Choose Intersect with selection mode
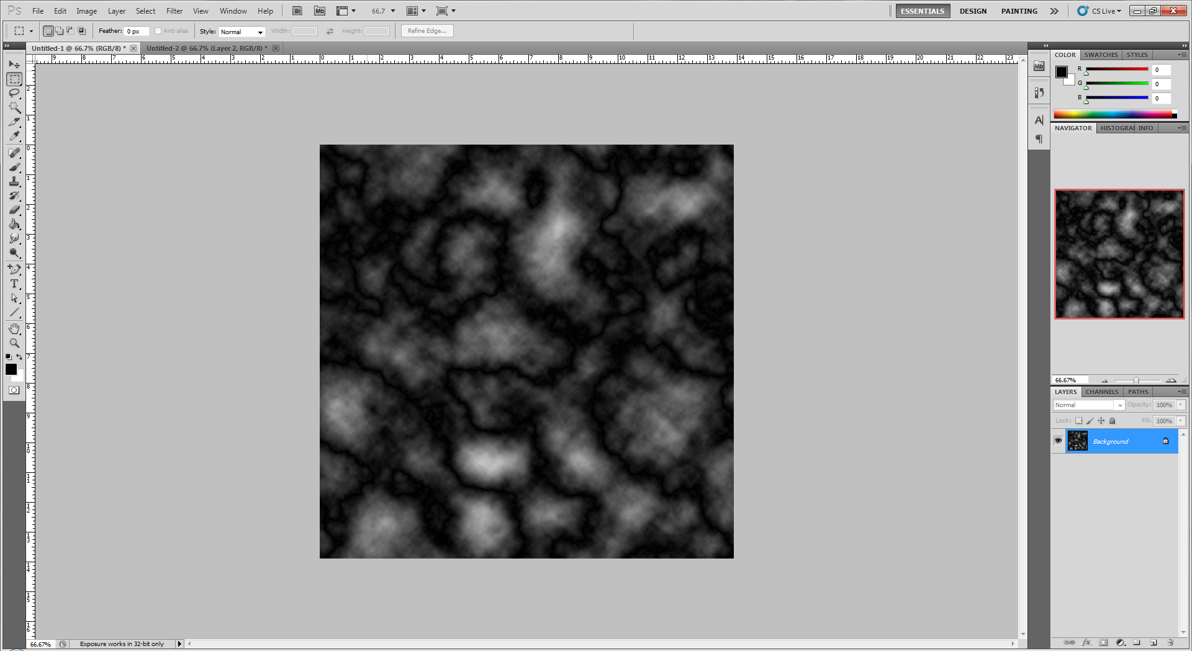 click(81, 31)
